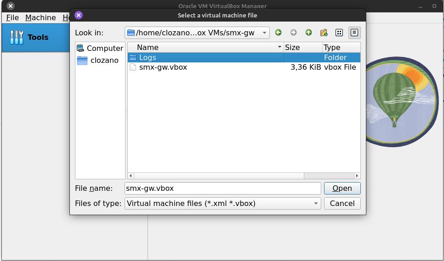Click the horizontal scrollbar thumb in file list
444x261 pixels.
tap(219, 176)
